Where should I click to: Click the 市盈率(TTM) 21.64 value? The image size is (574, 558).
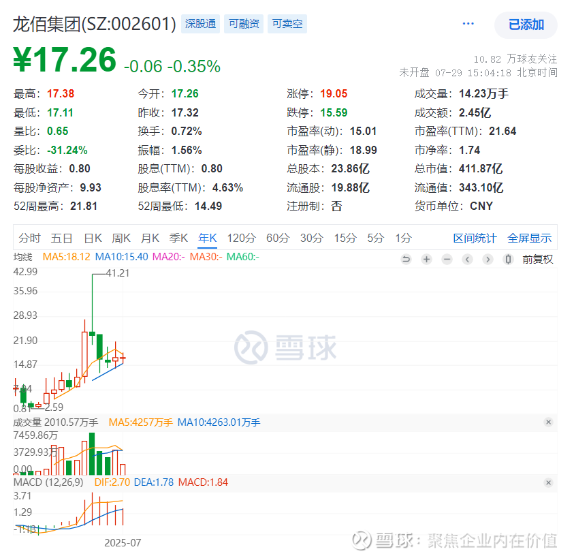point(503,131)
